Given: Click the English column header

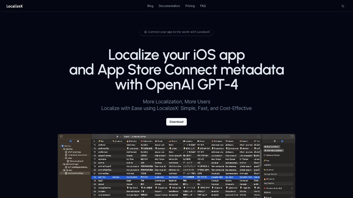Looking at the screenshot, I should pyautogui.click(x=133, y=141).
